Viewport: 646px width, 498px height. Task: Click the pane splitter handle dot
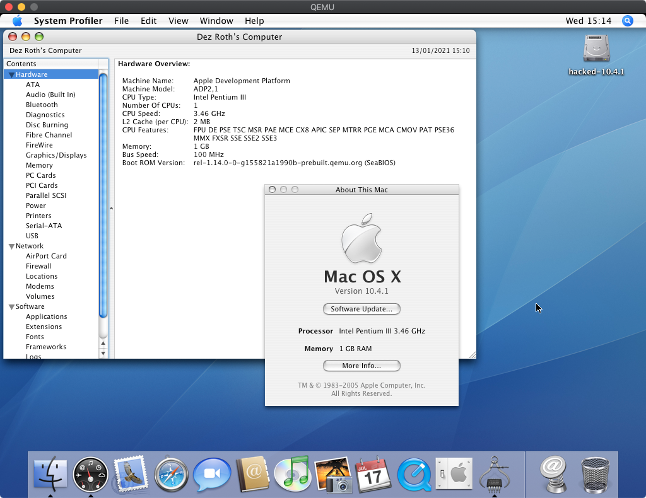click(111, 209)
